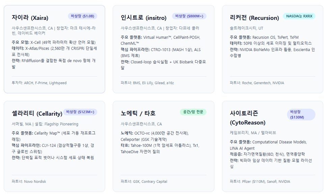Click the 비상장 ($123M+) badge

click(80, 112)
